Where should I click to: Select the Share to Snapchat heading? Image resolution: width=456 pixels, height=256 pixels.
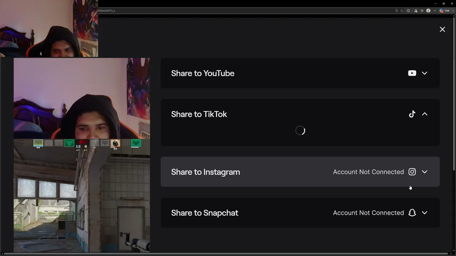(204, 213)
